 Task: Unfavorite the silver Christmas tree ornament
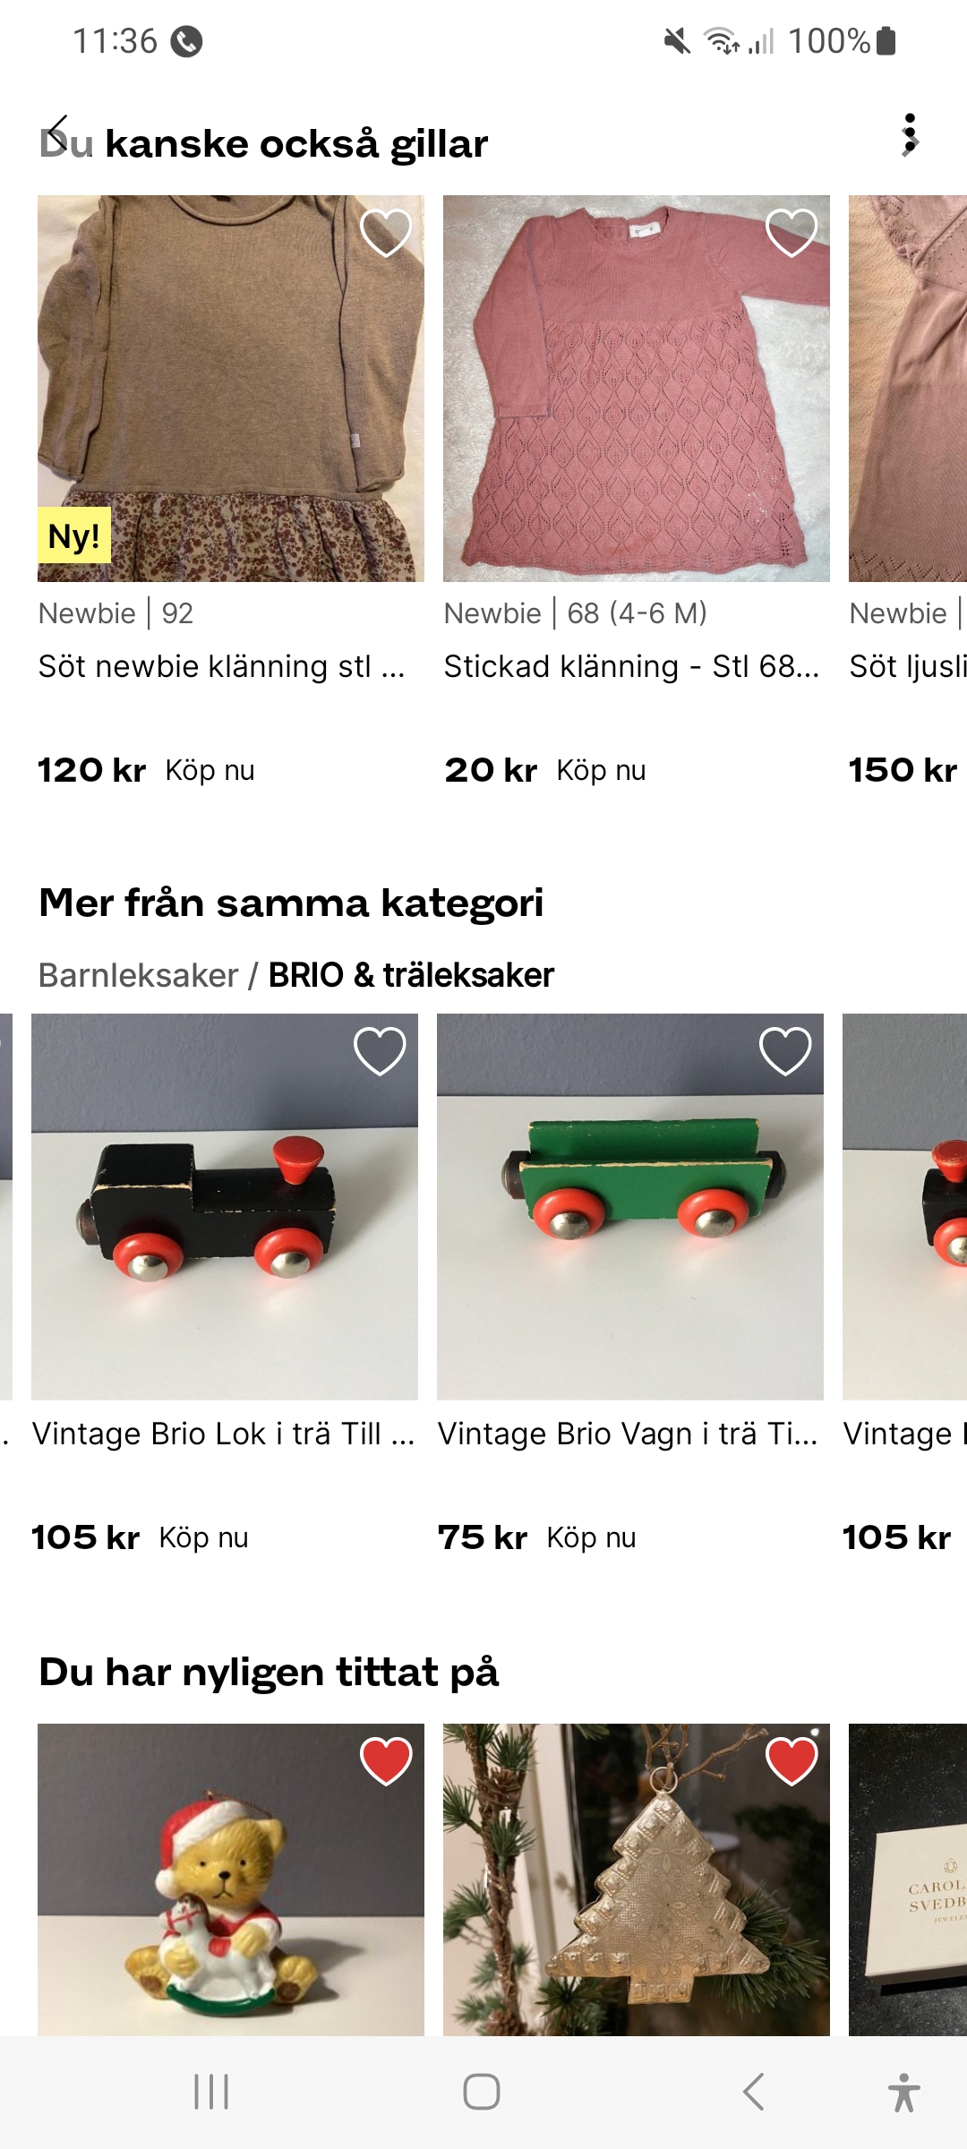tap(792, 1760)
